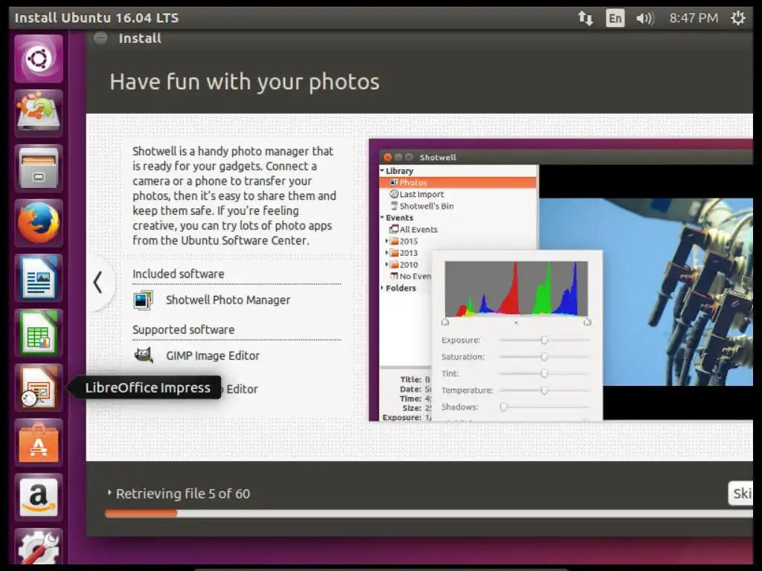Expand the 2013 events folder

point(387,253)
